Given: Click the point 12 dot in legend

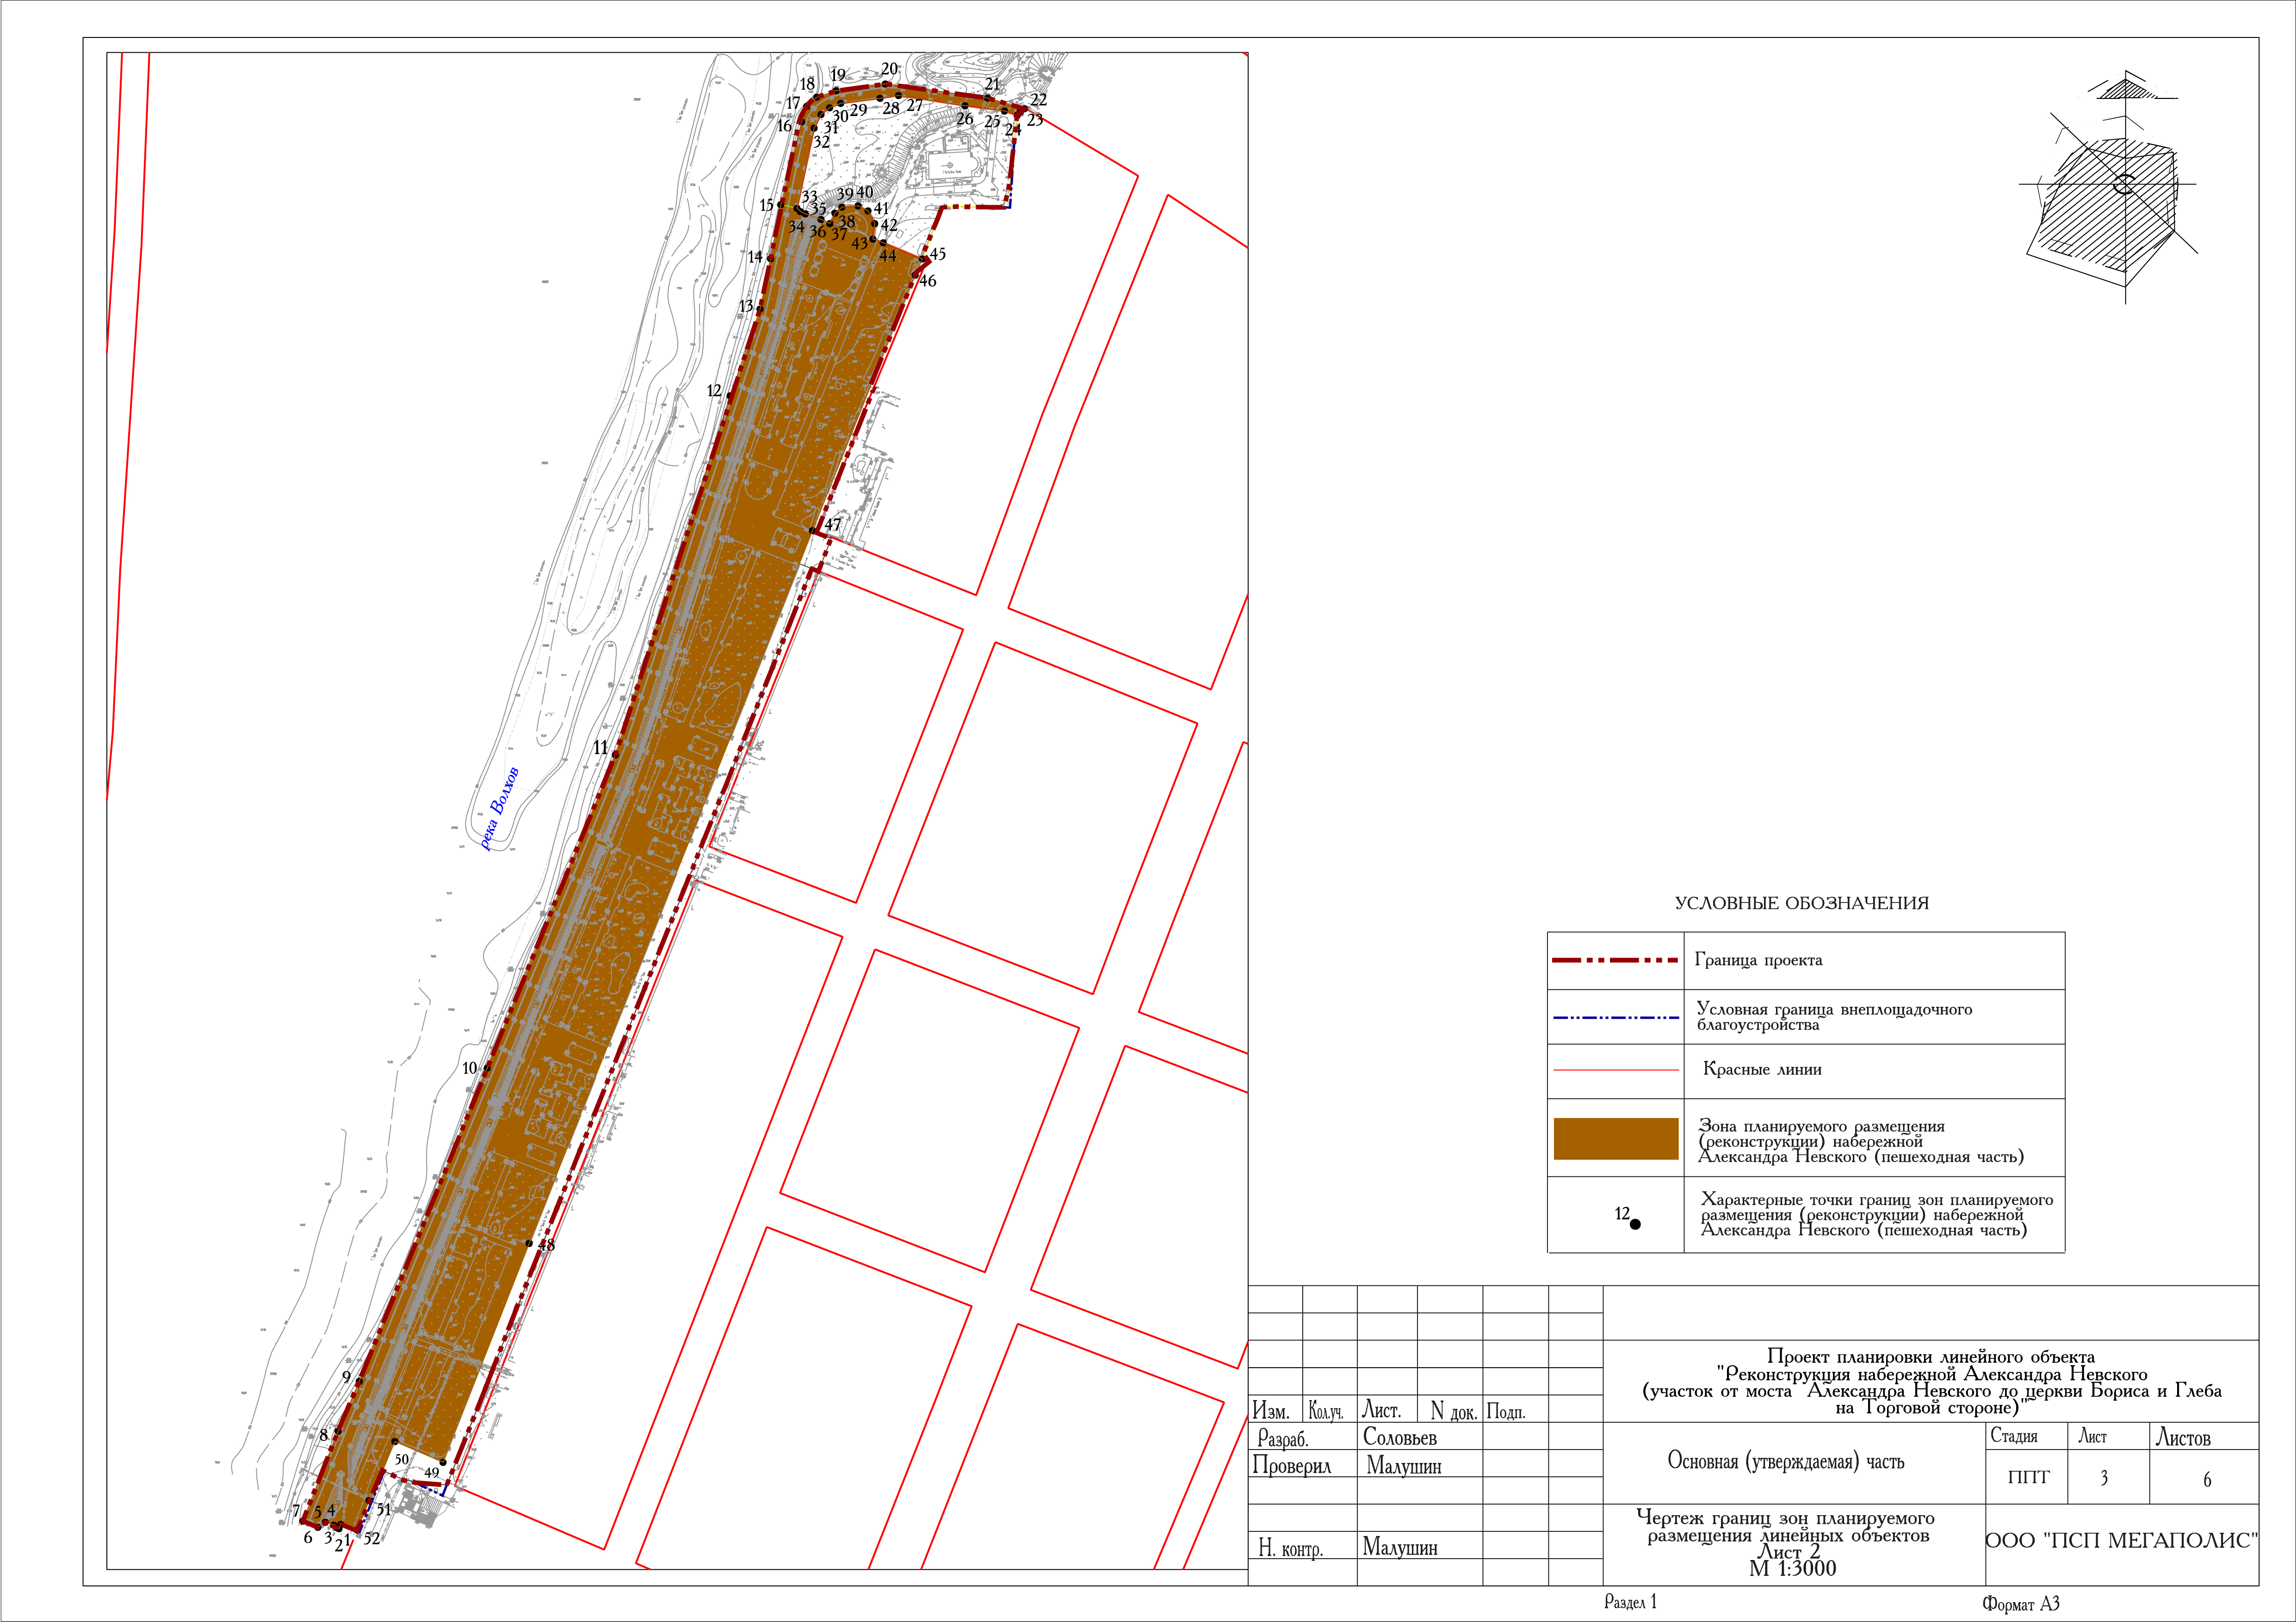Looking at the screenshot, I should 1635,1224.
